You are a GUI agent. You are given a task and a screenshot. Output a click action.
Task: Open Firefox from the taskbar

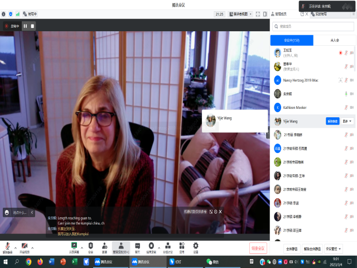click(x=40, y=262)
